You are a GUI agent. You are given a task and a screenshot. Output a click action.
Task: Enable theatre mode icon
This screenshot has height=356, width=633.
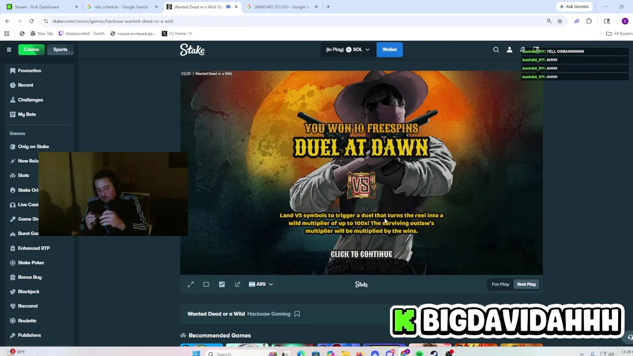click(x=206, y=284)
